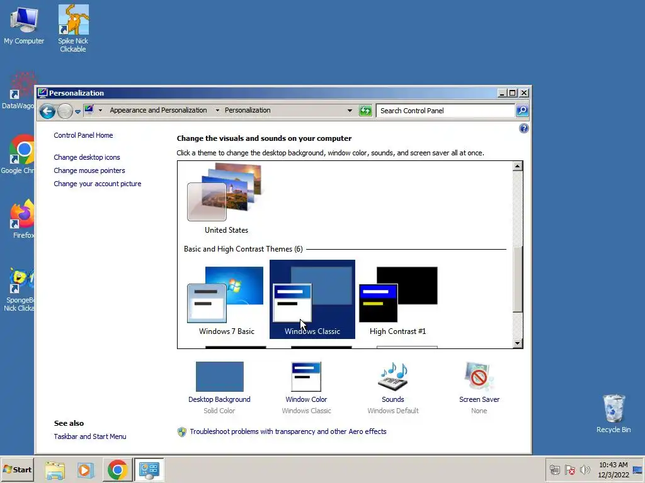
Task: Select the Windows Classic theme
Action: (312, 299)
